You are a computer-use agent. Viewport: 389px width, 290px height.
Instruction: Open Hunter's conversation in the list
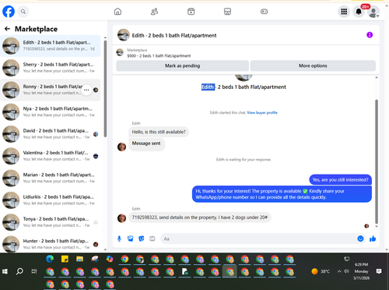click(x=51, y=244)
